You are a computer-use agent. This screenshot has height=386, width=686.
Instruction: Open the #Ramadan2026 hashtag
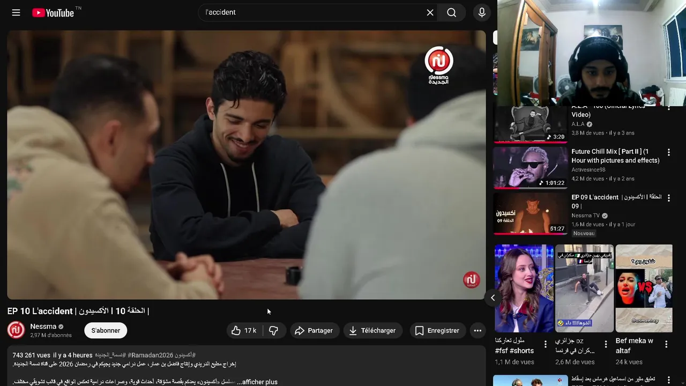[x=150, y=355]
